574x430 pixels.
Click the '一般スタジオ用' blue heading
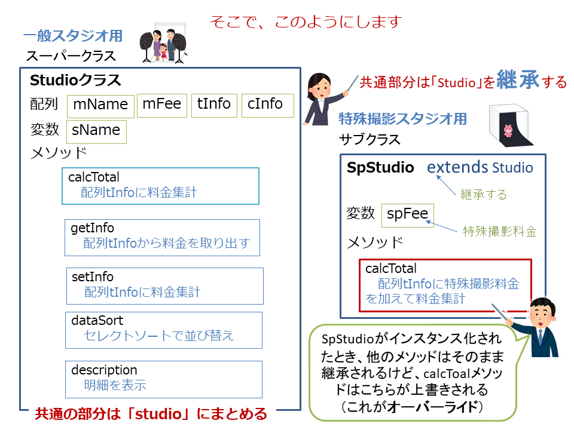pos(73,36)
